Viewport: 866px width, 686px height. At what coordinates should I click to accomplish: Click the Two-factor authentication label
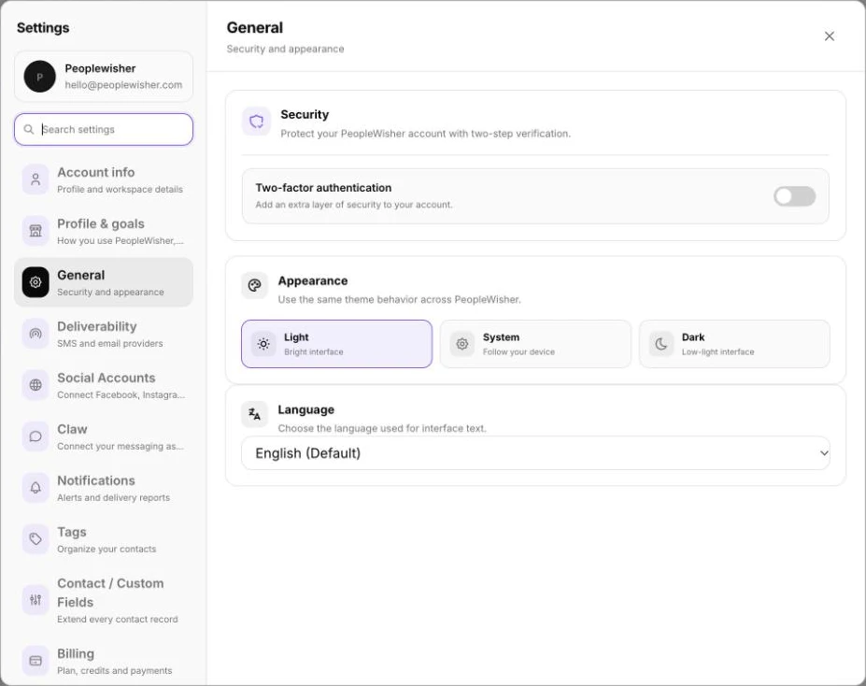(323, 188)
